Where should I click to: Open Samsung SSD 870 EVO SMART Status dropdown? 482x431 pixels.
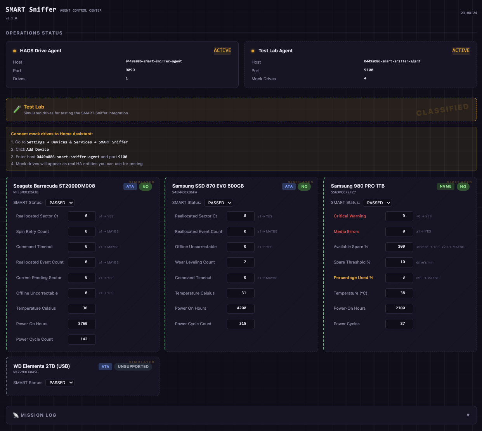[218, 203]
